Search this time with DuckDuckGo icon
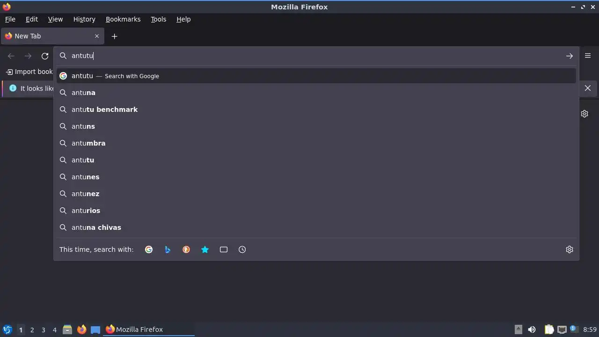 [x=186, y=249]
